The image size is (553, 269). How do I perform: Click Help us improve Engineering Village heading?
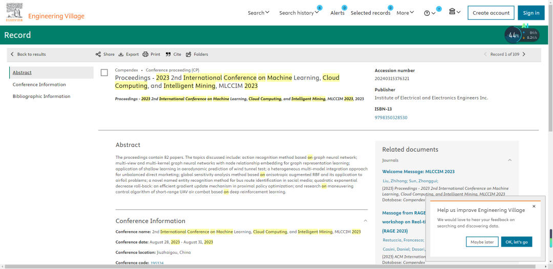(x=481, y=210)
